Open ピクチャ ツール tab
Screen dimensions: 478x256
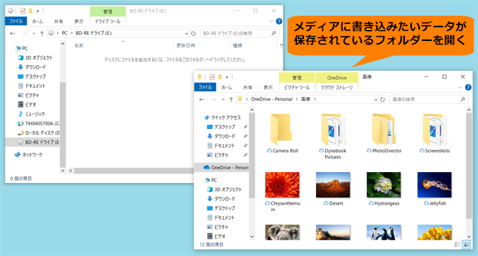click(297, 87)
